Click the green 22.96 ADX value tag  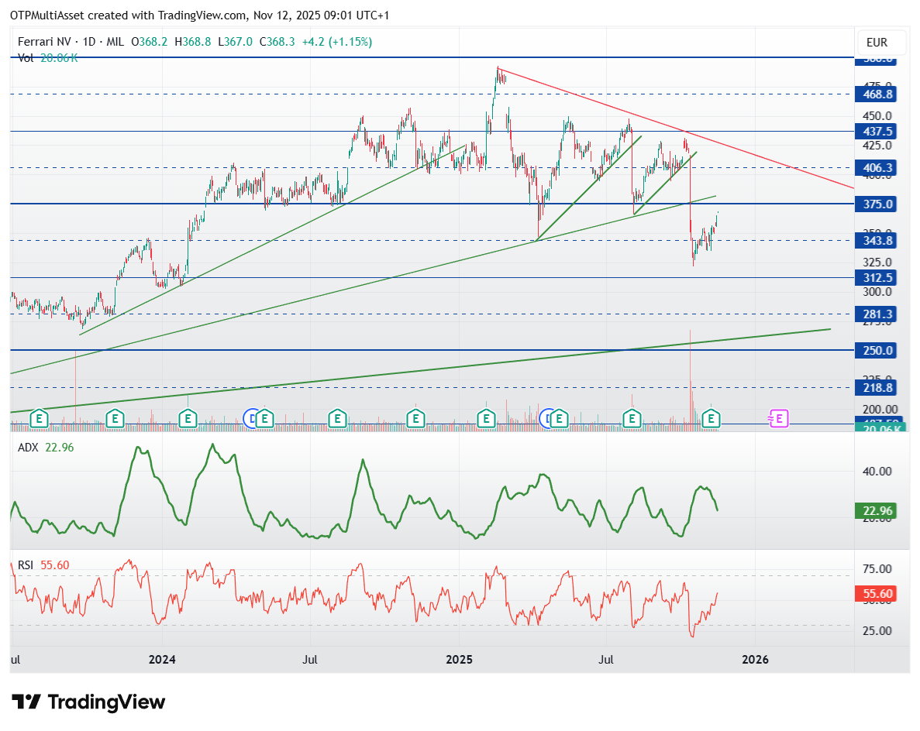click(877, 510)
